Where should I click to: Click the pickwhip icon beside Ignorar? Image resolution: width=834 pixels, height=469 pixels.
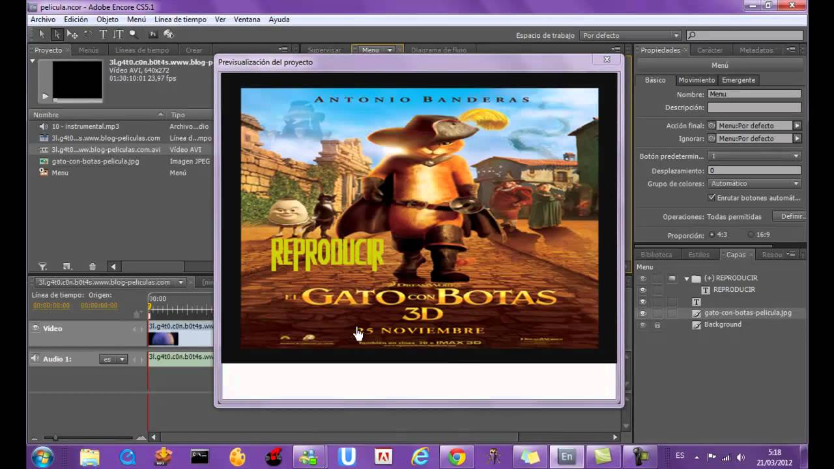point(712,139)
